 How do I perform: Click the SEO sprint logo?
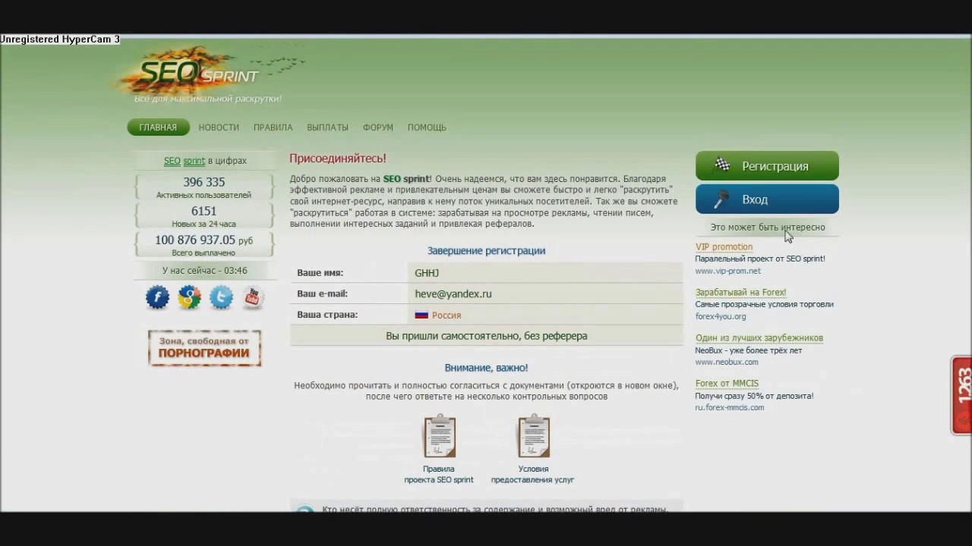pos(207,75)
